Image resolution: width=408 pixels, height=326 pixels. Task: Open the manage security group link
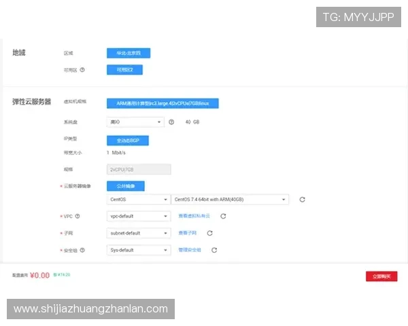click(190, 250)
